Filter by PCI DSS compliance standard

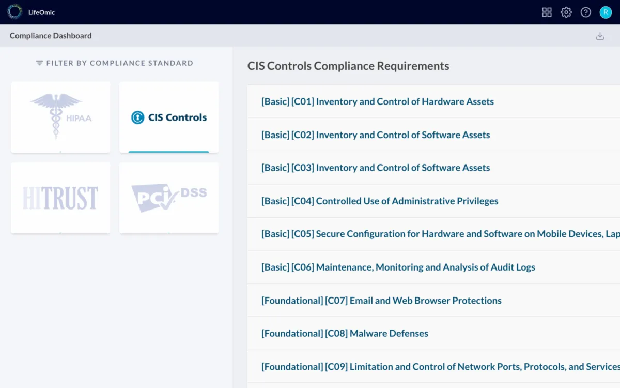169,198
